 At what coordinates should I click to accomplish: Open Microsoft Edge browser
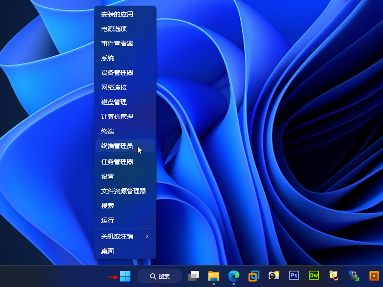click(x=234, y=276)
